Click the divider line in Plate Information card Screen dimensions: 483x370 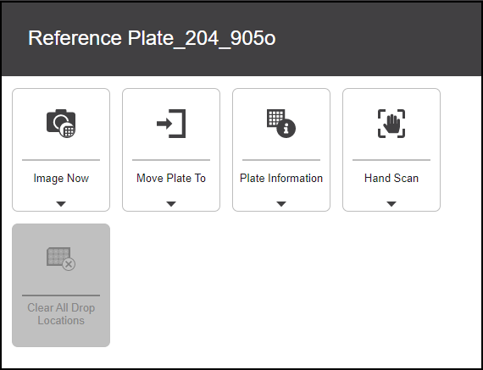[x=281, y=160]
